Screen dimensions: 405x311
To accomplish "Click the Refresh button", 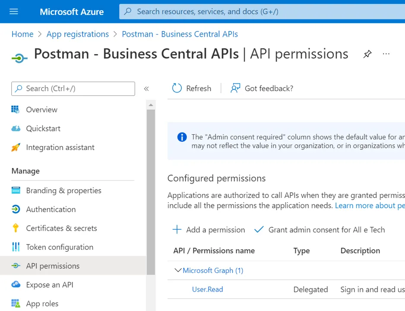I will tap(192, 89).
